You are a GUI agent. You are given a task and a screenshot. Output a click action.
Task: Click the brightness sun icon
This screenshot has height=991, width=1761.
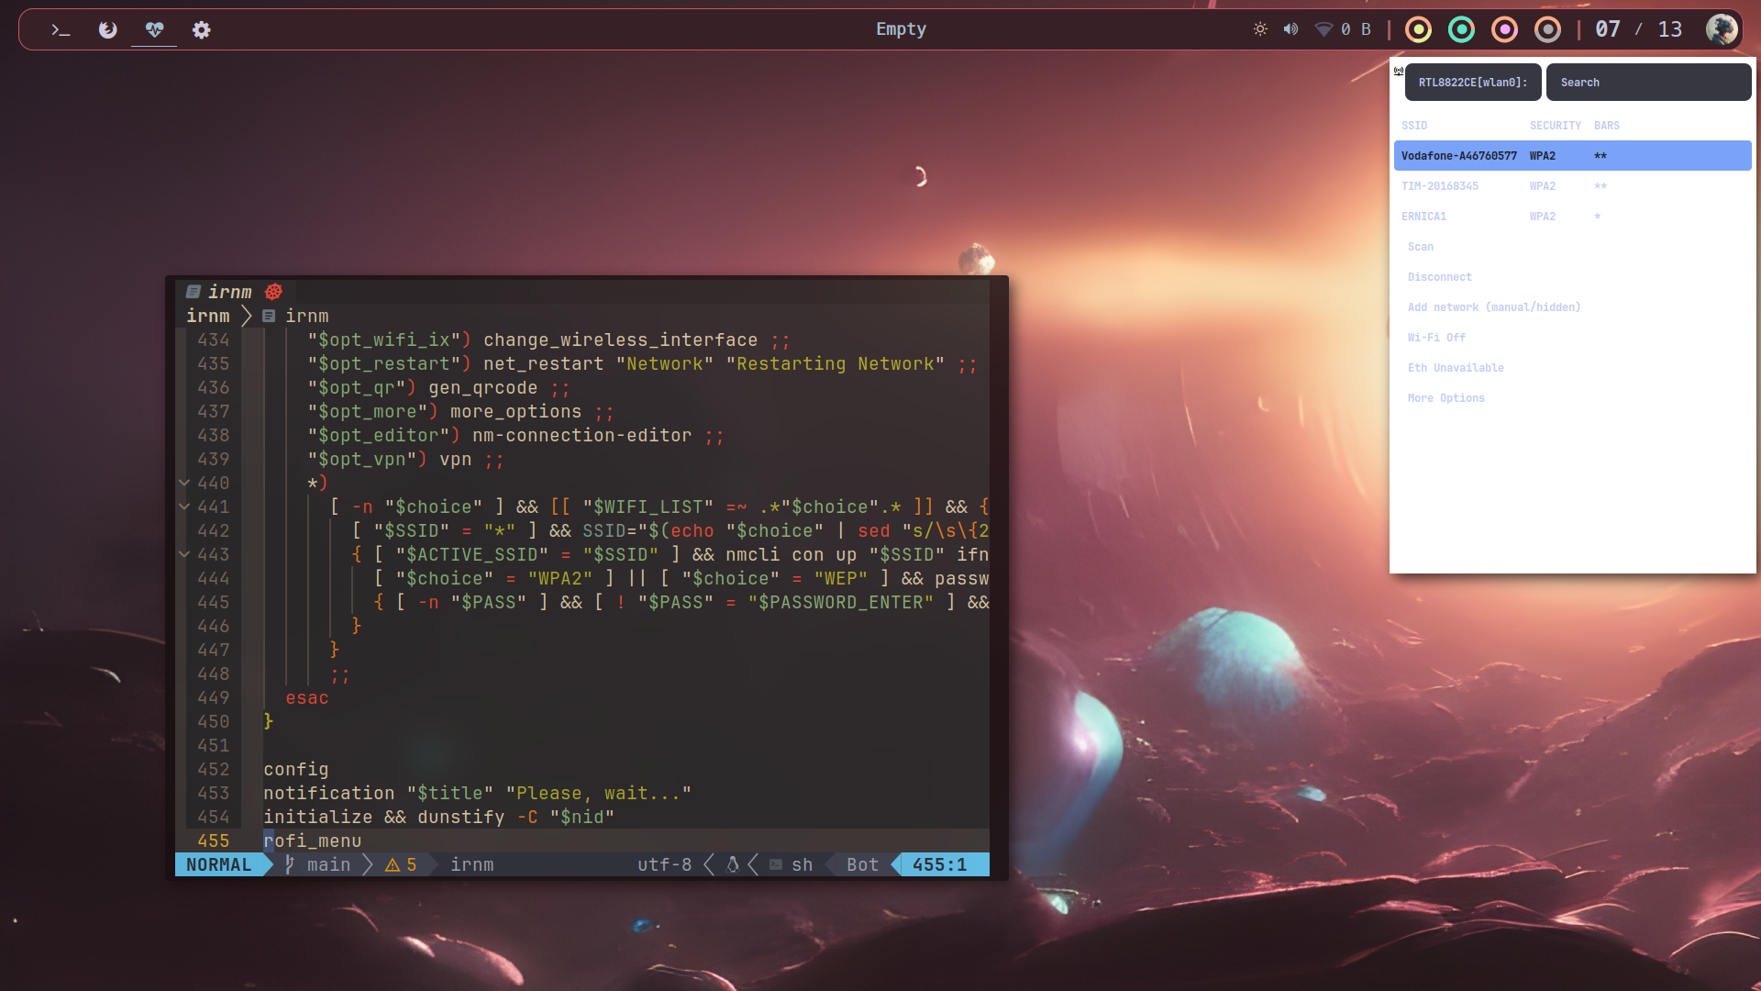point(1260,29)
